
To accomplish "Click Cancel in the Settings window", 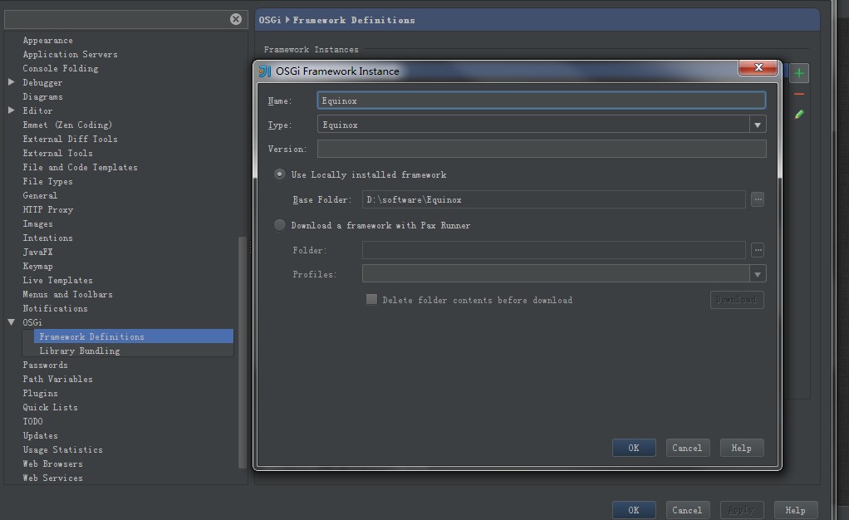I will click(688, 510).
